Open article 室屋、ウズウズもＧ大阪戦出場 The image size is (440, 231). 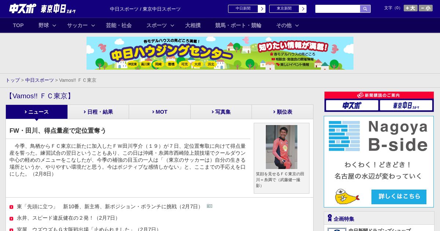(89, 229)
